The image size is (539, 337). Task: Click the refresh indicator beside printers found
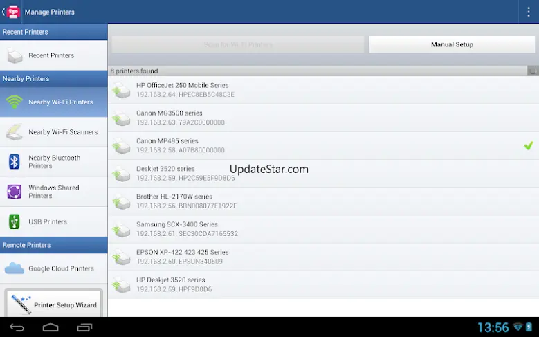[x=533, y=71]
